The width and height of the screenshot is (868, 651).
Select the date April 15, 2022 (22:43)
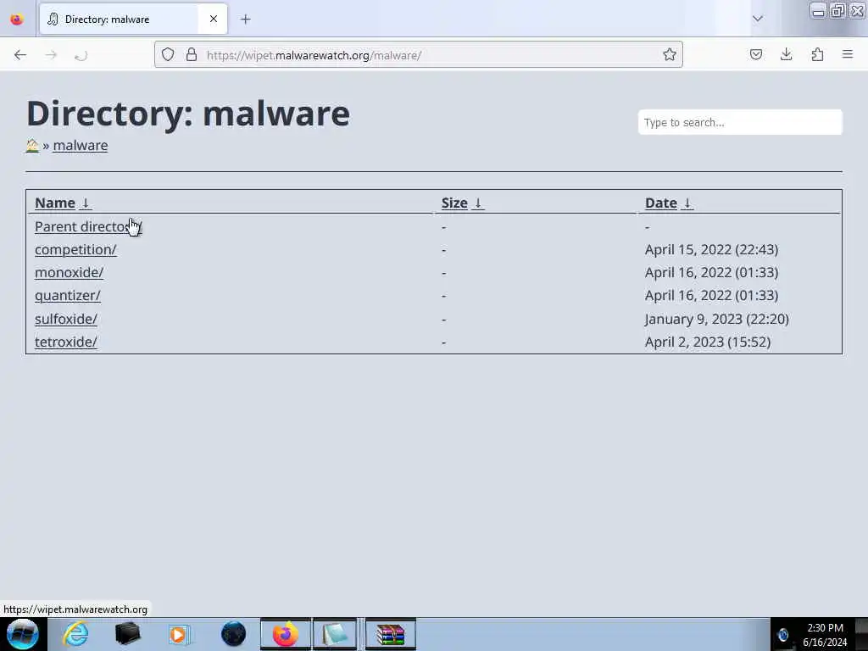[711, 250]
